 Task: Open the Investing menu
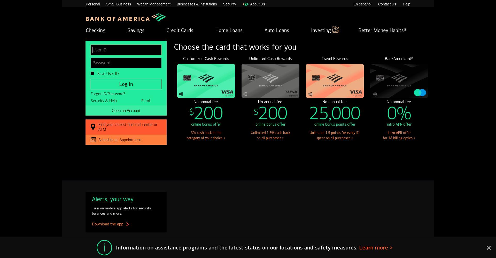tap(321, 31)
